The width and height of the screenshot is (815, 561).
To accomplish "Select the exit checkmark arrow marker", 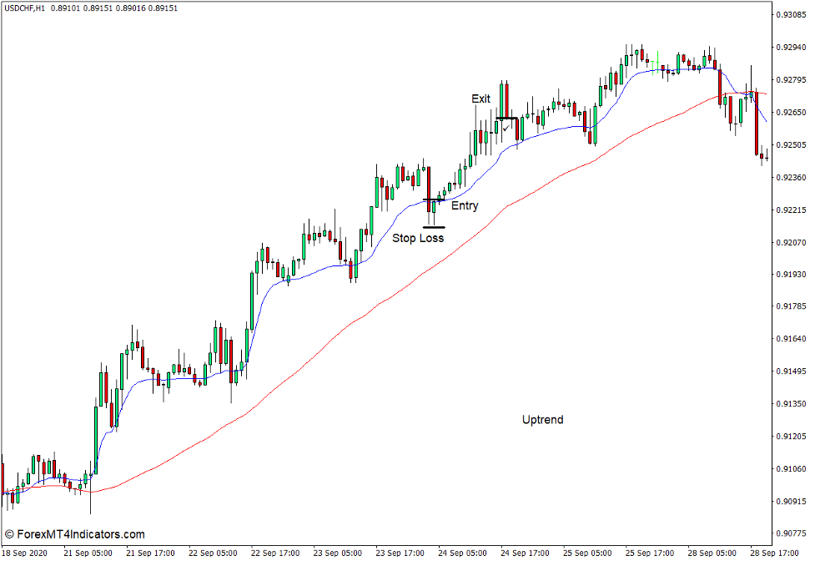I will (505, 129).
